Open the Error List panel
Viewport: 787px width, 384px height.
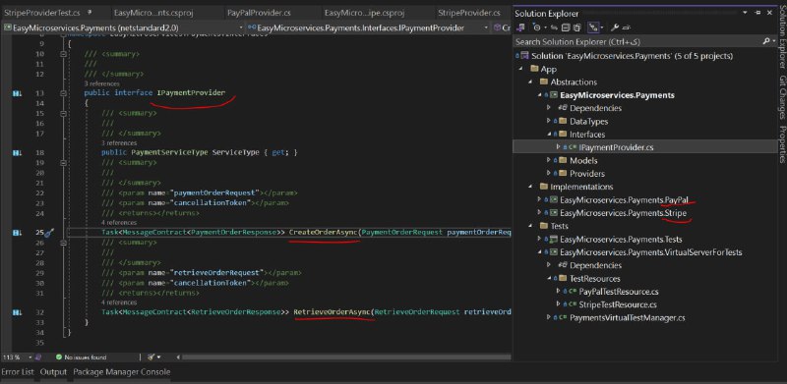click(18, 372)
